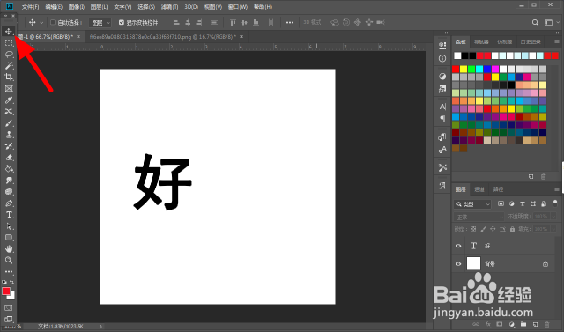
Task: Select the Brush tool
Action: point(9,123)
